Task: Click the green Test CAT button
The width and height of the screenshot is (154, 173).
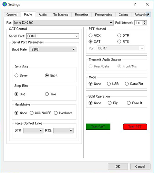Action: click(98, 127)
